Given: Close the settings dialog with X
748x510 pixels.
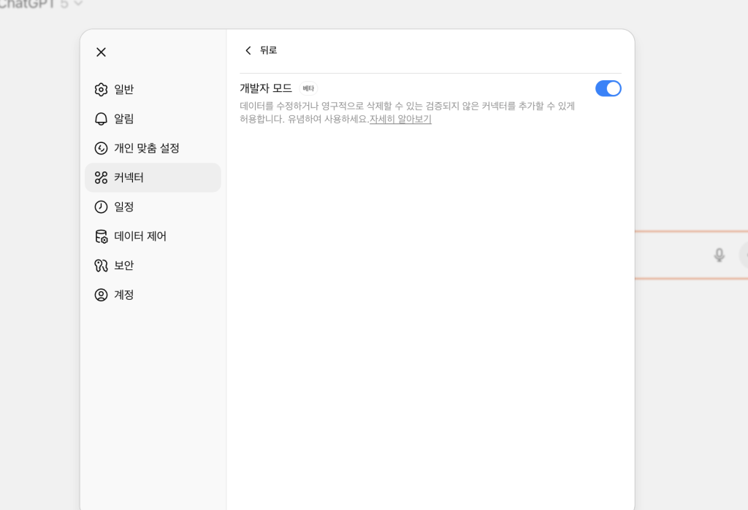Looking at the screenshot, I should (101, 52).
